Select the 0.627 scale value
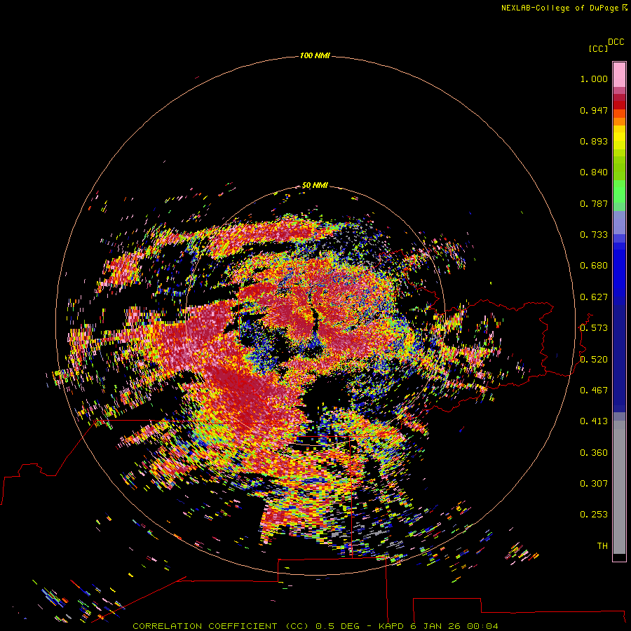Screen dimensions: 631x631 coord(594,297)
